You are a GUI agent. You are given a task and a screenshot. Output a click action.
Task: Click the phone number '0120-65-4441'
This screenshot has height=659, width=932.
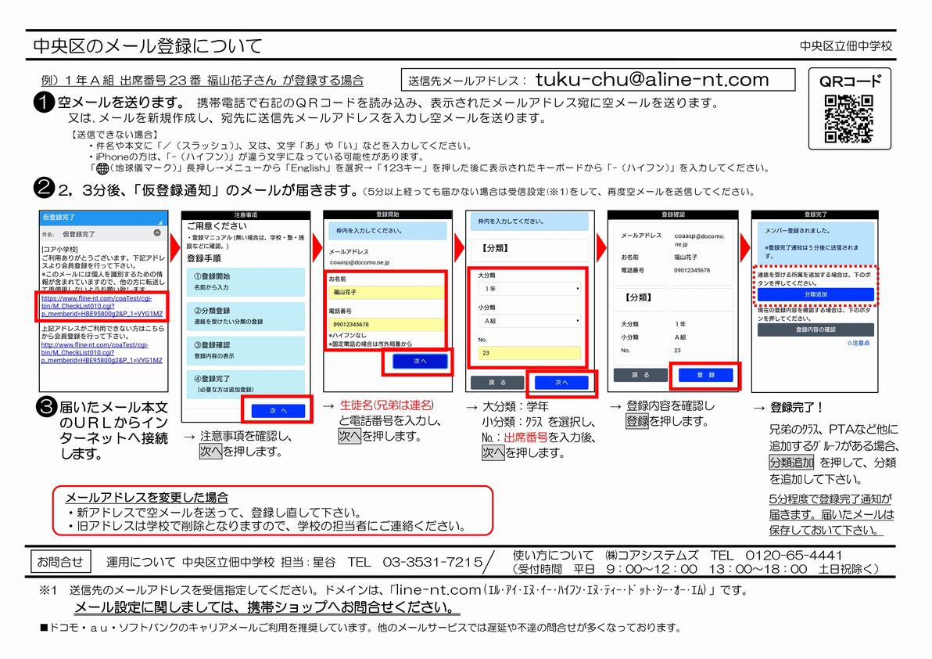pos(794,555)
